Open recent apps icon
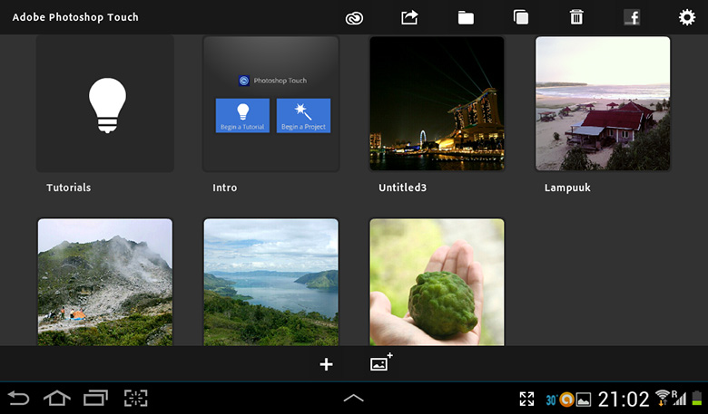 point(95,399)
